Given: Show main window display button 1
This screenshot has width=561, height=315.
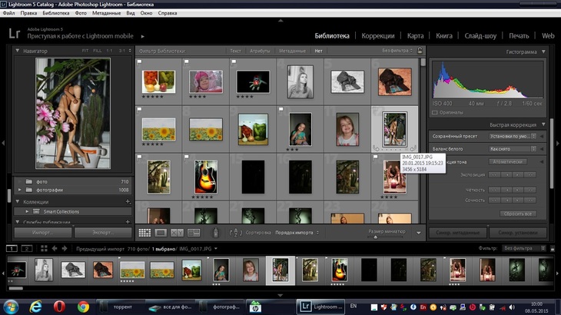Looking at the screenshot, I should [12, 248].
